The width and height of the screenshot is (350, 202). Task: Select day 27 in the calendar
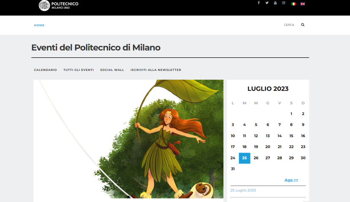268,158
